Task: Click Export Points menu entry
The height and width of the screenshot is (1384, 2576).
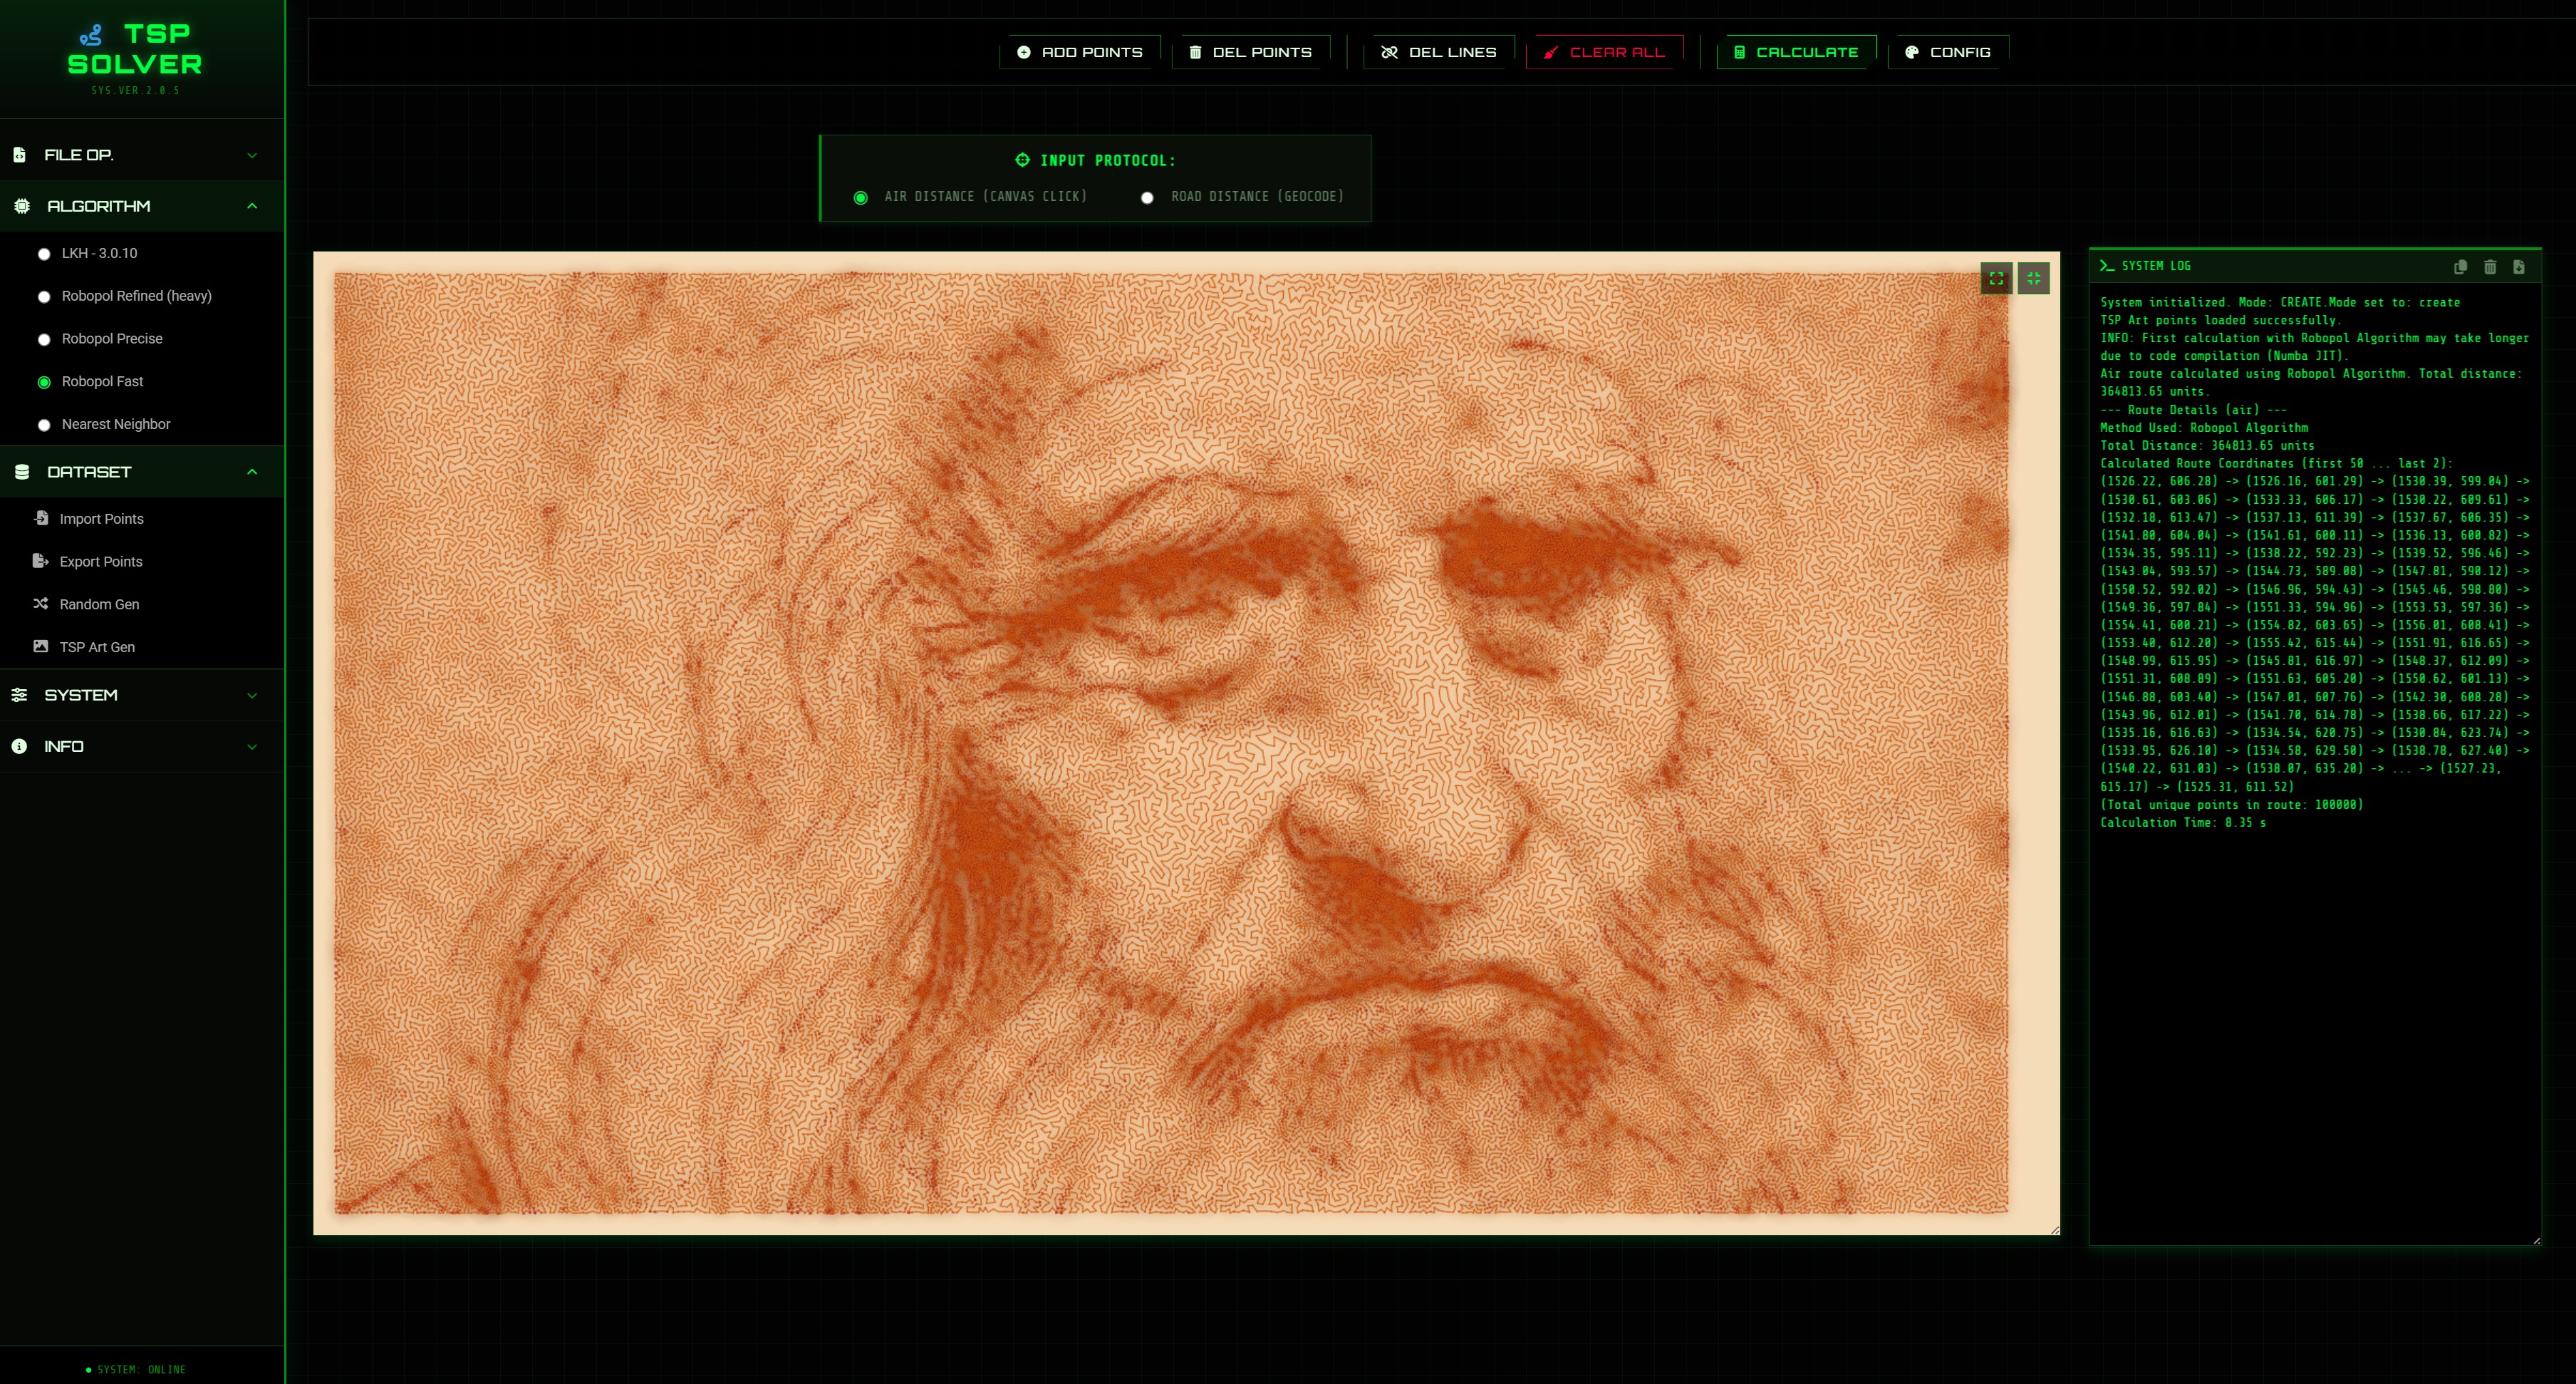Action: (100, 562)
